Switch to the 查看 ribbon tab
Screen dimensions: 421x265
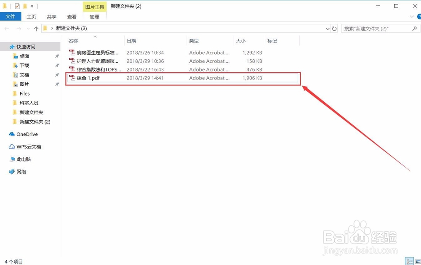click(x=72, y=16)
